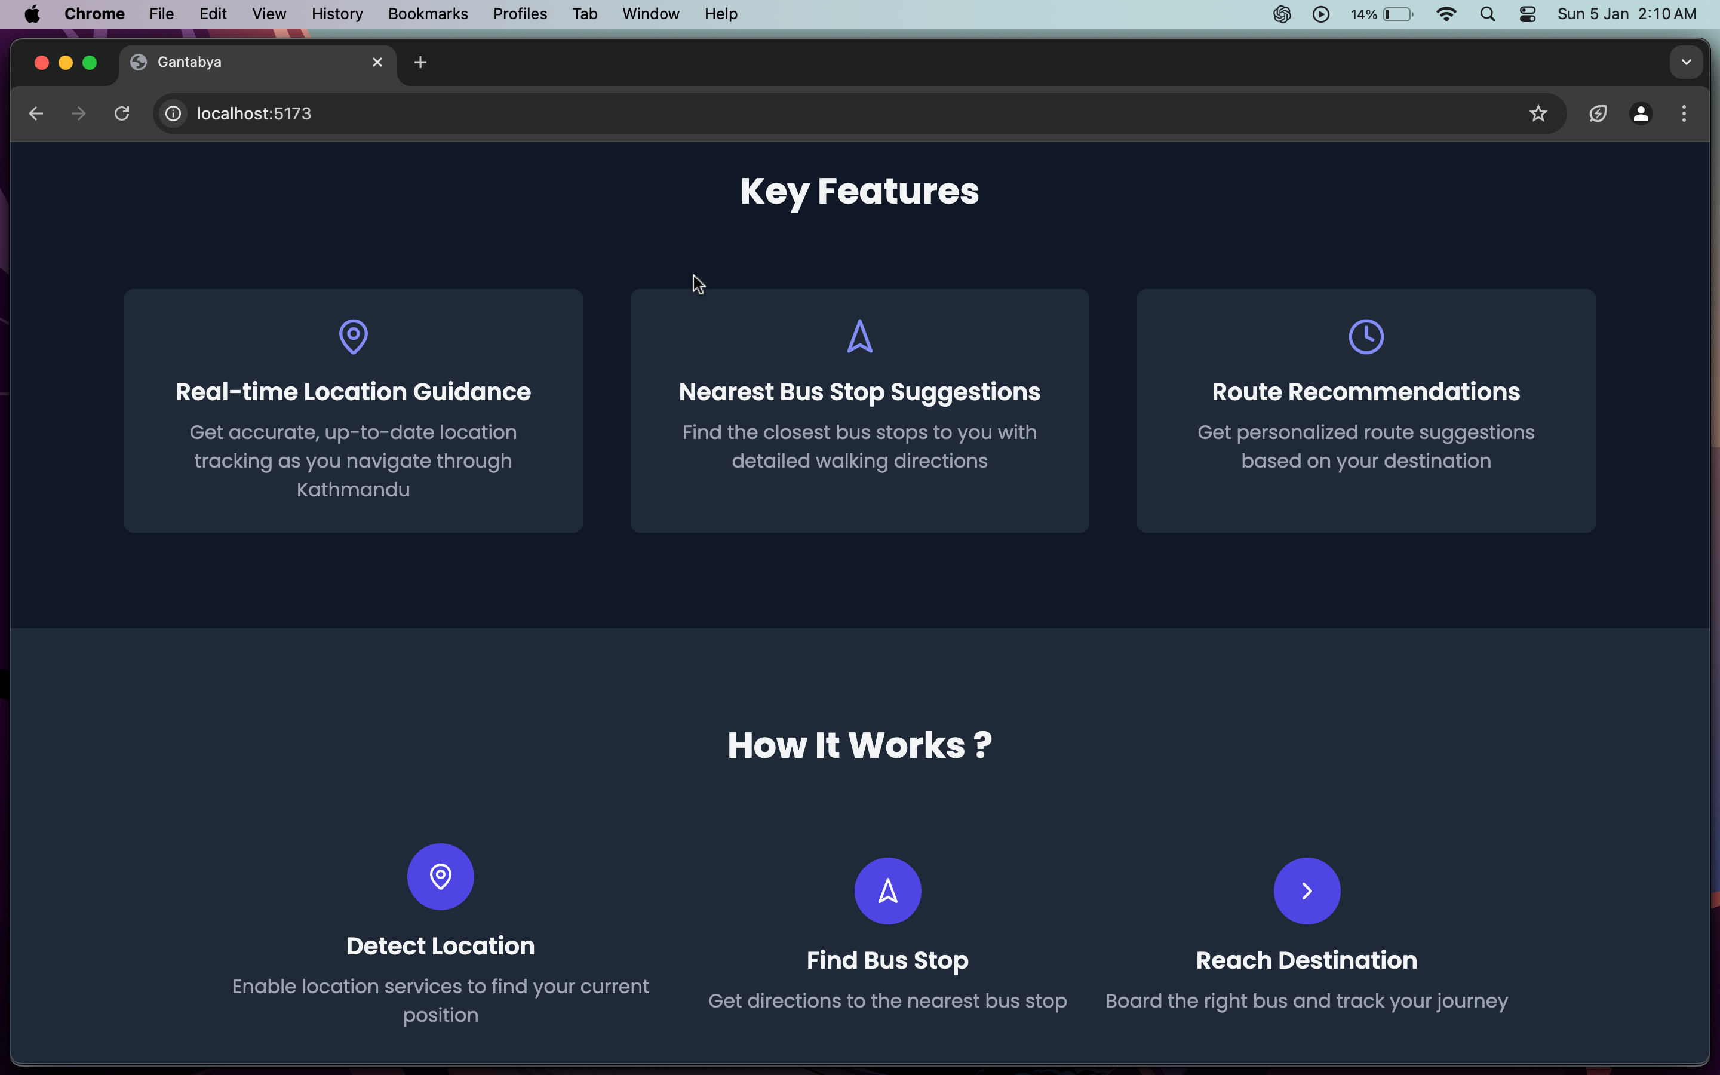
Task: Click the navigation arrow icon above Nearest Bus Stop Suggestions
Action: (859, 336)
